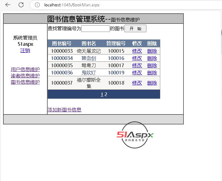Reload the page with refresh icon
Image resolution: width=222 pixels, height=181 pixels.
coord(21,5)
